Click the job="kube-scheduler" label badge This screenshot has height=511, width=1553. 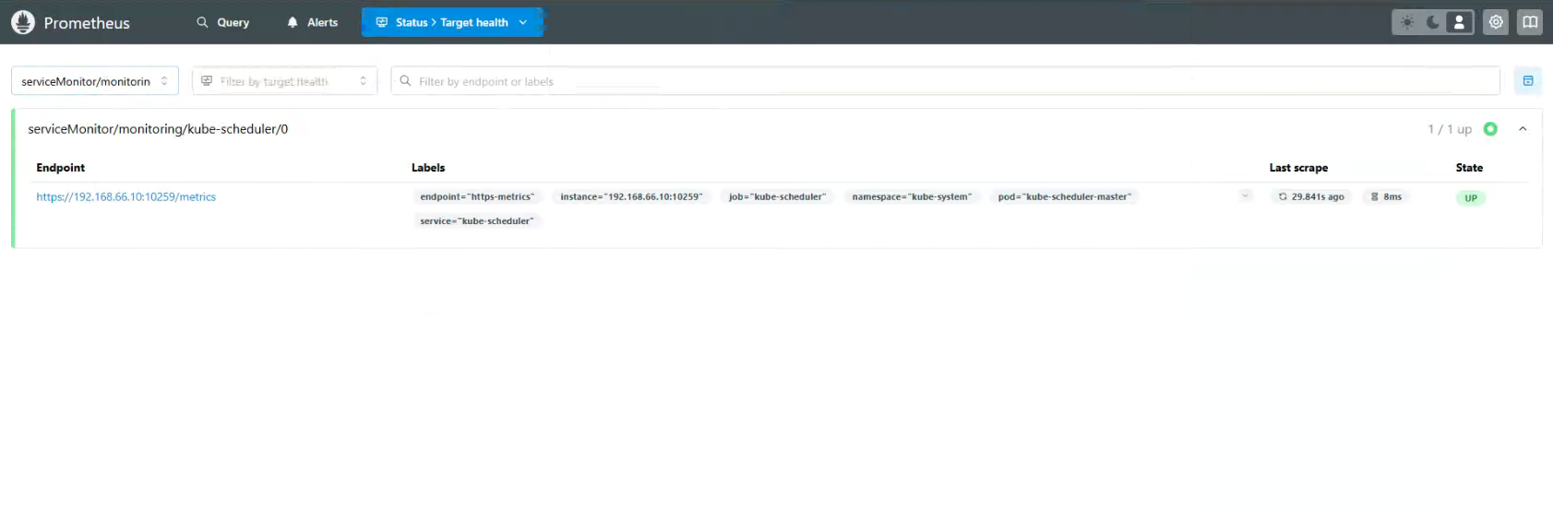(x=777, y=196)
